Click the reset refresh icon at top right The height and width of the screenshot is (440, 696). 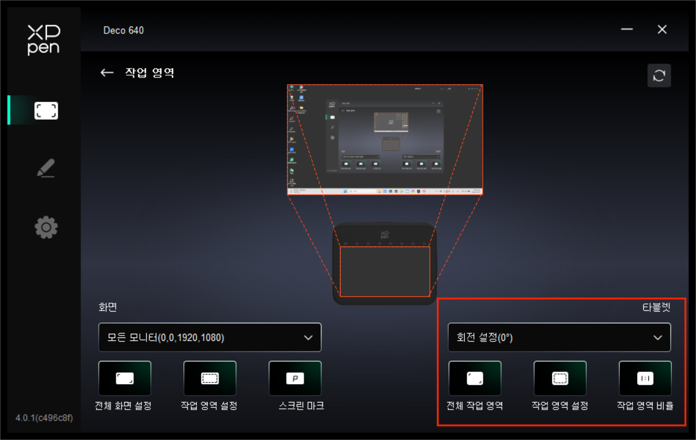(x=658, y=76)
